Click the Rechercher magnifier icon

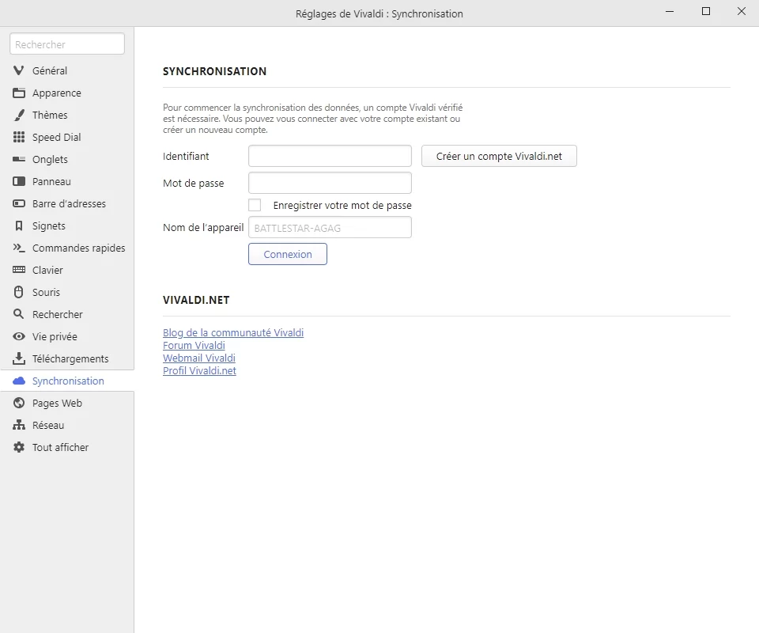[18, 314]
